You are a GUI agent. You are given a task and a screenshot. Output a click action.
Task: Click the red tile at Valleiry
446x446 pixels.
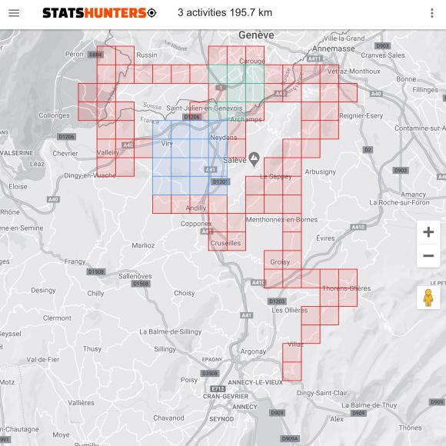[x=106, y=148]
